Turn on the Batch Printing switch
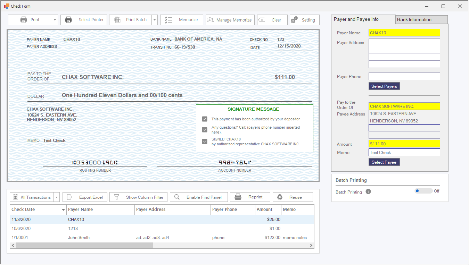The image size is (469, 265). pos(423,191)
